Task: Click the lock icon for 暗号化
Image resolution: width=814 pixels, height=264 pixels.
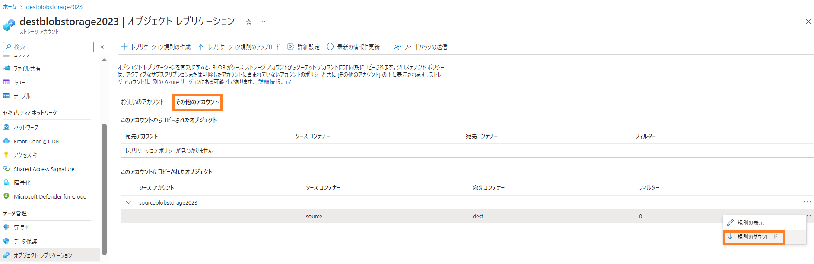Action: pos(6,183)
